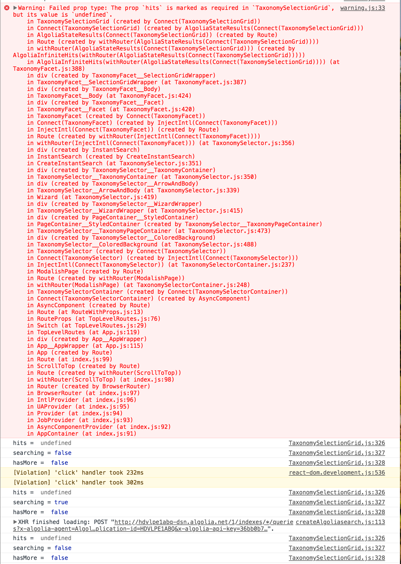
Task: Click the 'in Route (at index.js:99)' line
Action: click(x=70, y=359)
